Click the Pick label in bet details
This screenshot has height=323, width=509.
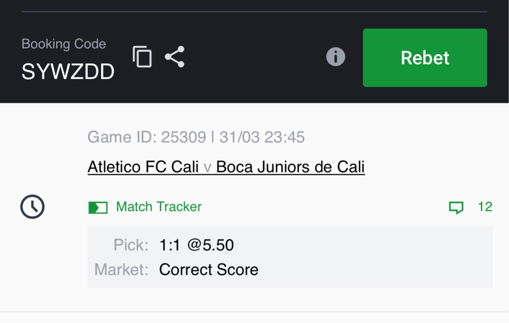pyautogui.click(x=131, y=245)
